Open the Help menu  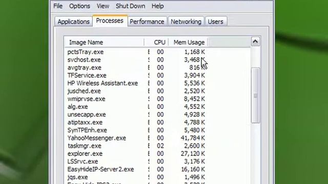(157, 6)
